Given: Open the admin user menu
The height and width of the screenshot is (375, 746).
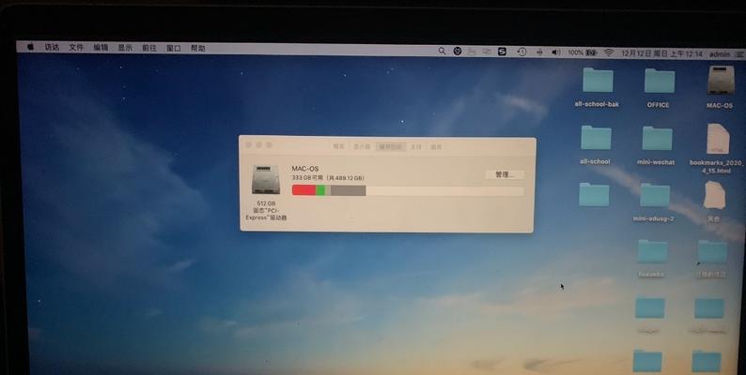Looking at the screenshot, I should (x=720, y=54).
